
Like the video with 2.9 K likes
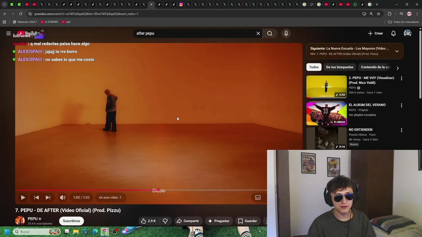(x=148, y=221)
